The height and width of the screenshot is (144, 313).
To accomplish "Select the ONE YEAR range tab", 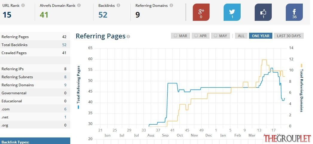I will 261,36.
